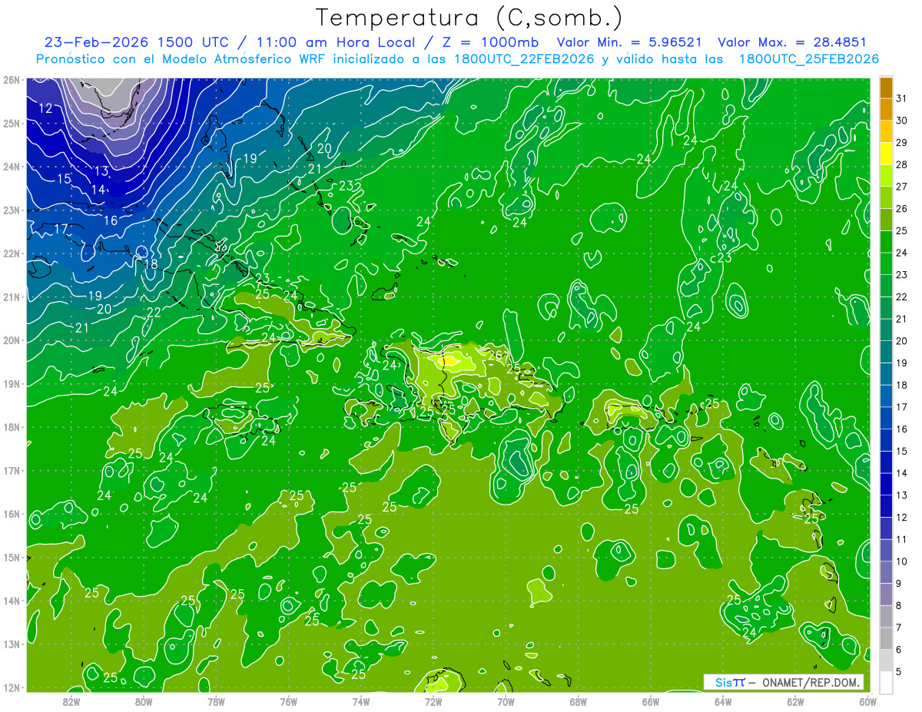The image size is (922, 712).
Task: Click the legend swatch between 19 and 20
Action: tap(885, 352)
